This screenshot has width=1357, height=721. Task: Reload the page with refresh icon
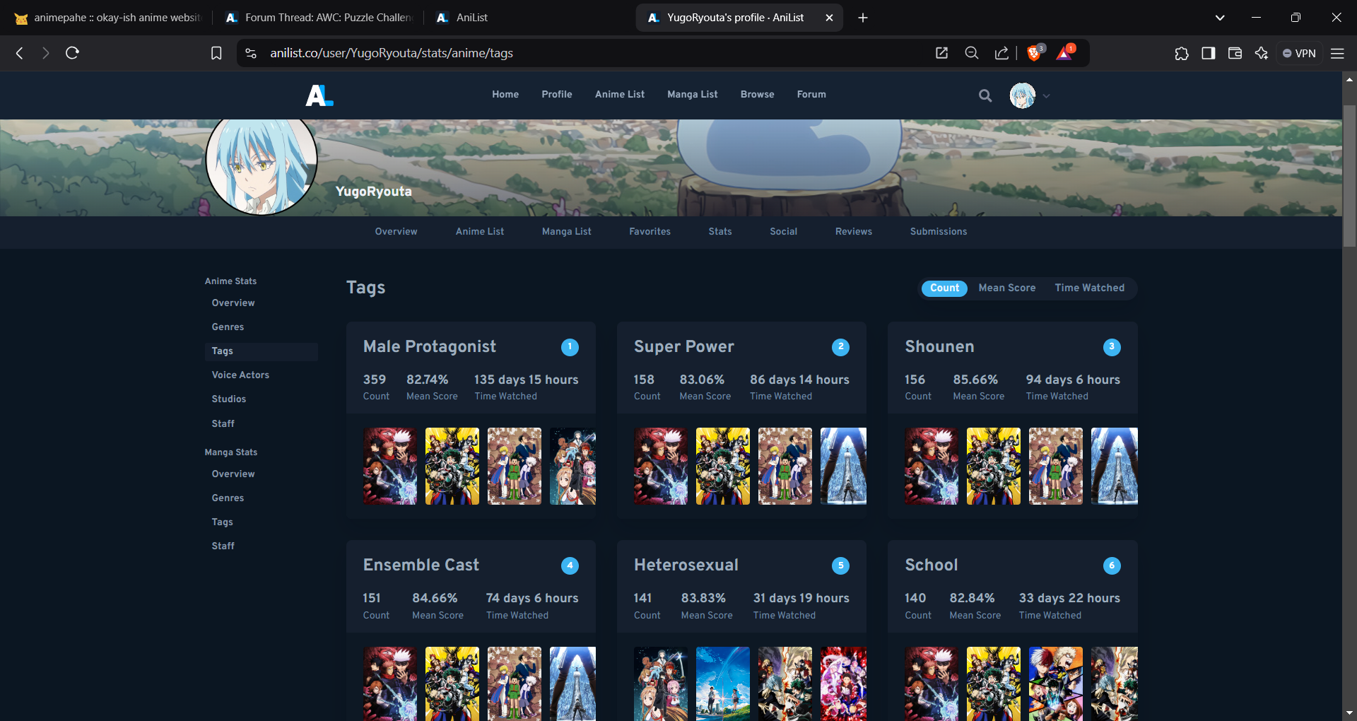72,53
